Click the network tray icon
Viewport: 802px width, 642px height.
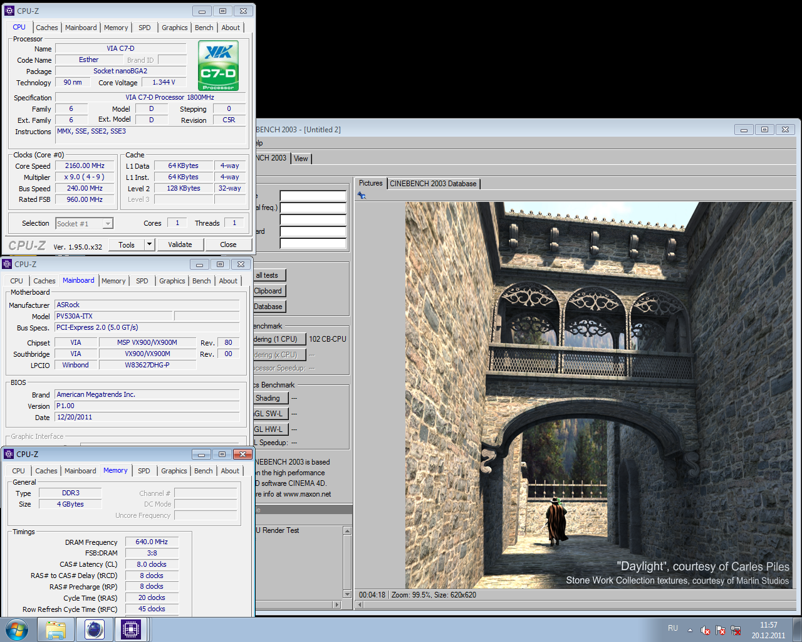[736, 630]
